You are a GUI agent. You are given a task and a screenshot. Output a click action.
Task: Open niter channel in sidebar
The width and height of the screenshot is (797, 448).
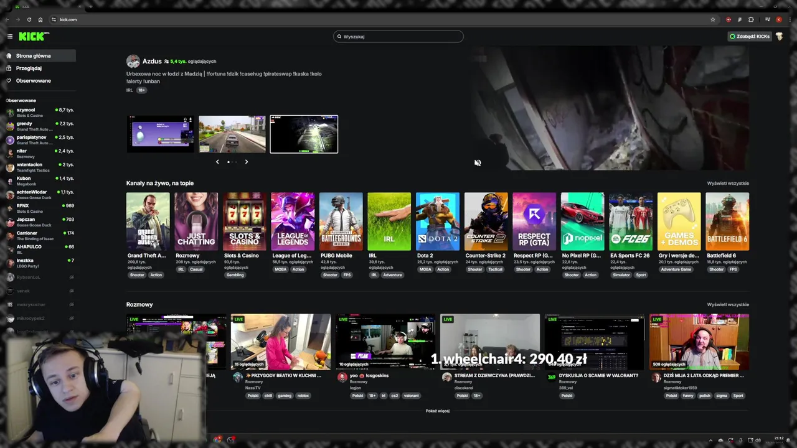(x=40, y=154)
